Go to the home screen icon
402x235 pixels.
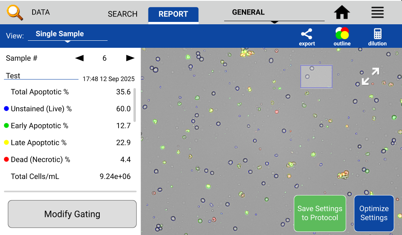point(342,13)
